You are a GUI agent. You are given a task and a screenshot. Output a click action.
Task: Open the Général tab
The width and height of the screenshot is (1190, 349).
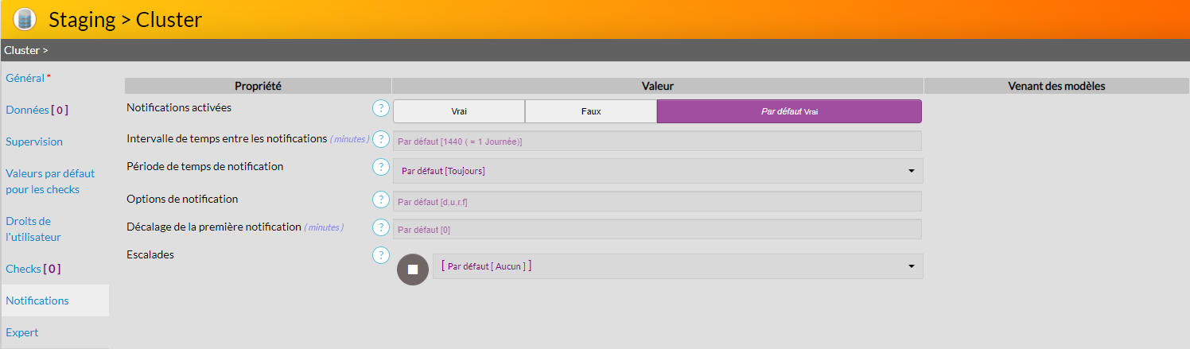click(25, 78)
